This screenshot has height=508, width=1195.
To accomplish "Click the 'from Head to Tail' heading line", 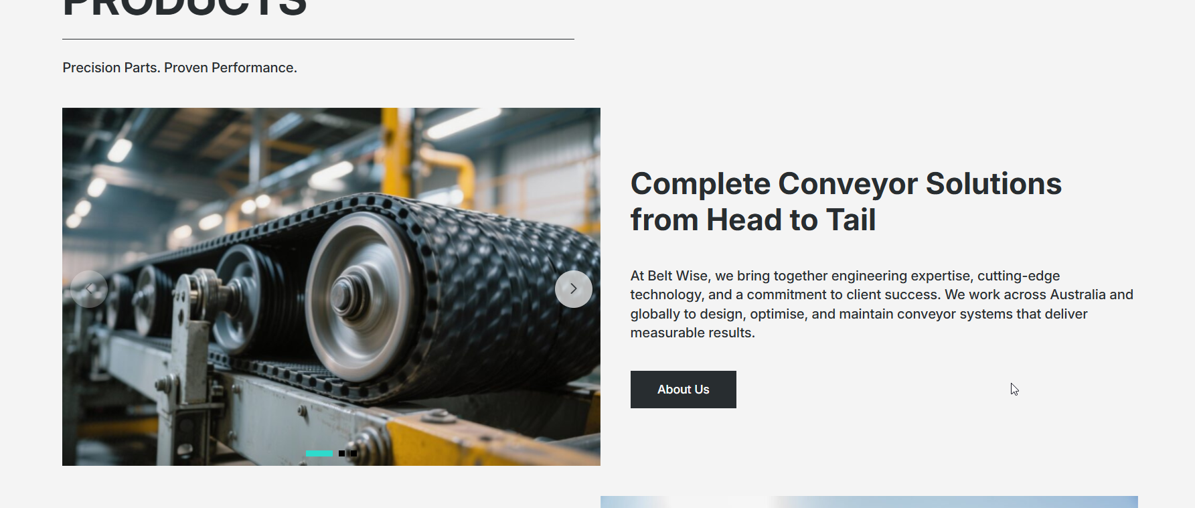I will [753, 220].
